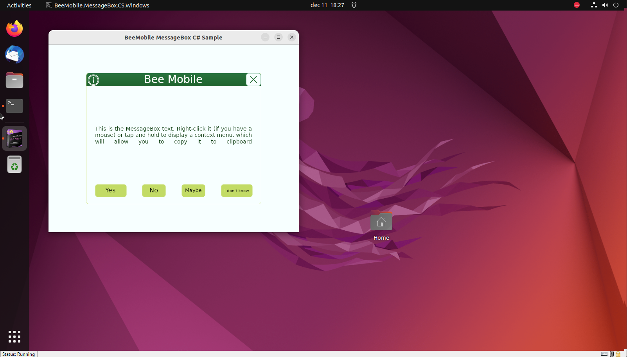Open the Terminal from the dock
This screenshot has width=627, height=357.
[14, 106]
